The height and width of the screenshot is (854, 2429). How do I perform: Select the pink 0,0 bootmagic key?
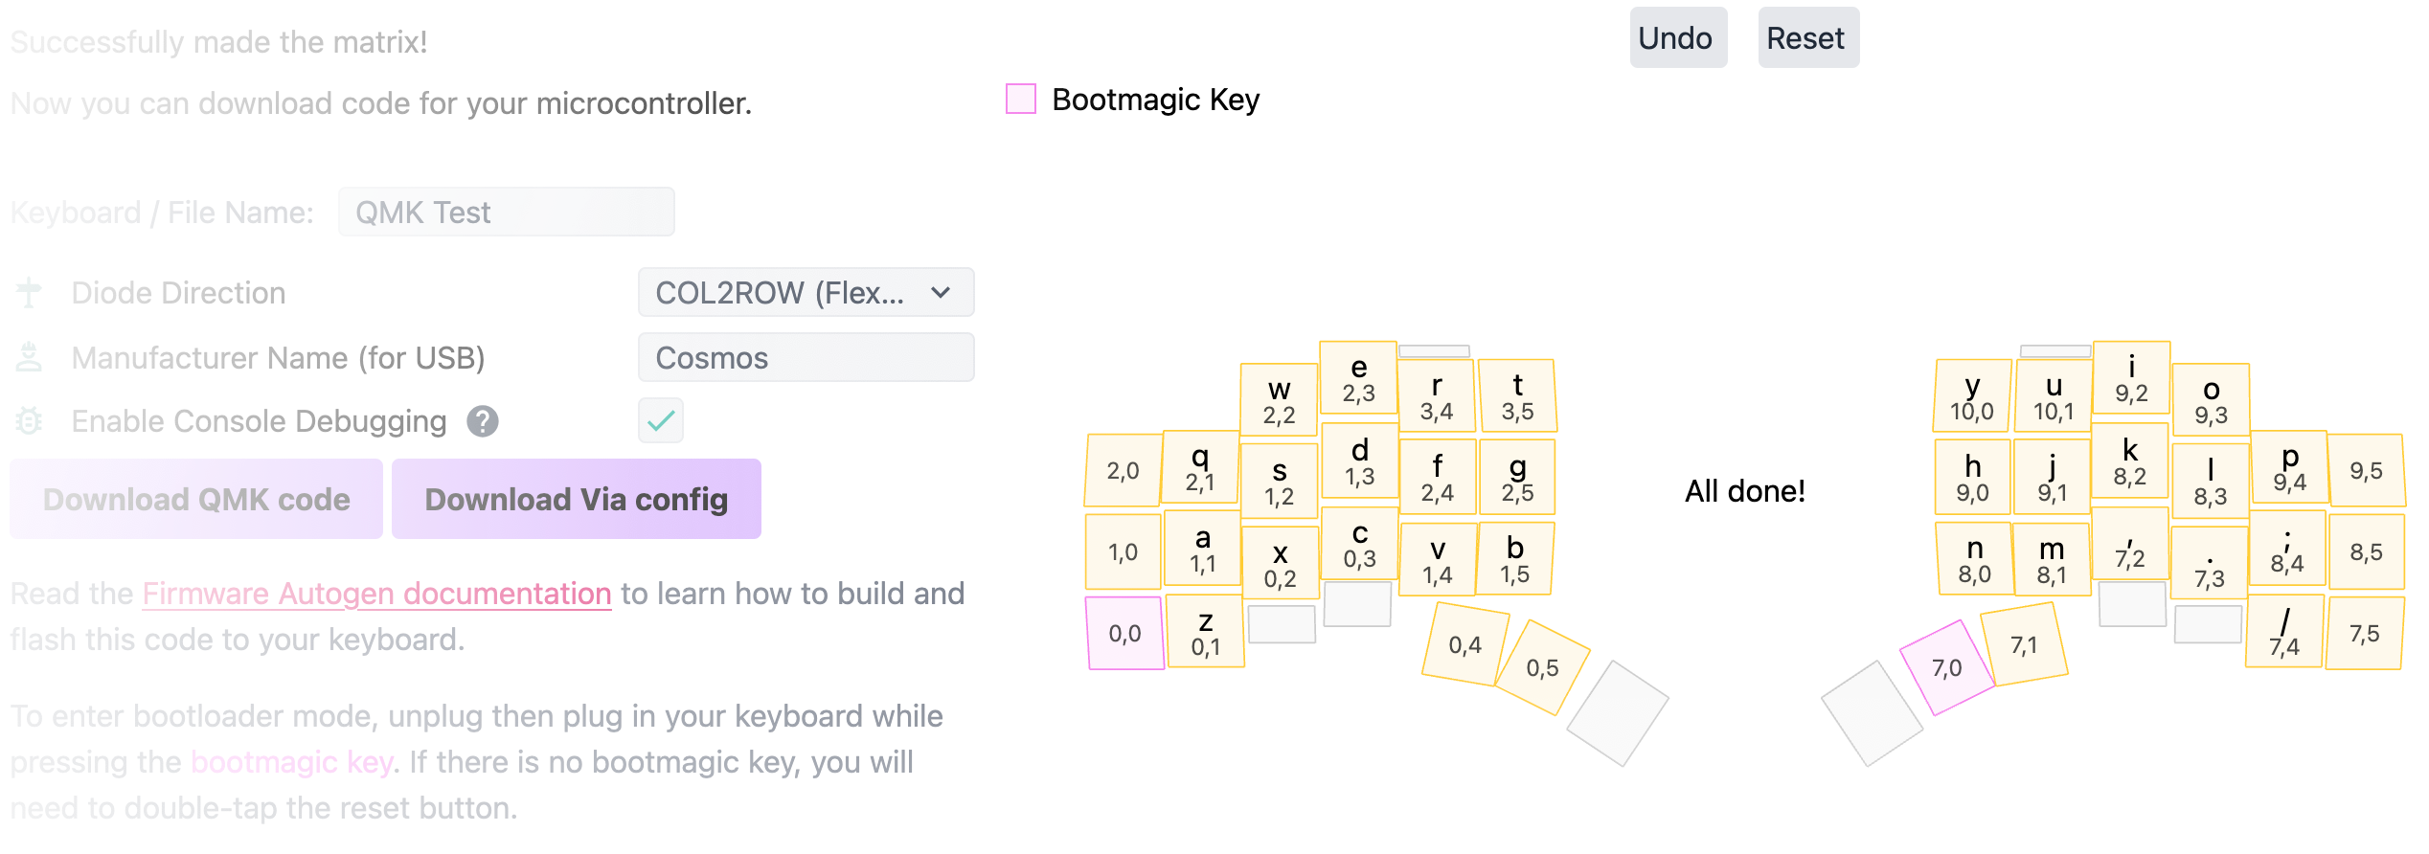[1124, 633]
